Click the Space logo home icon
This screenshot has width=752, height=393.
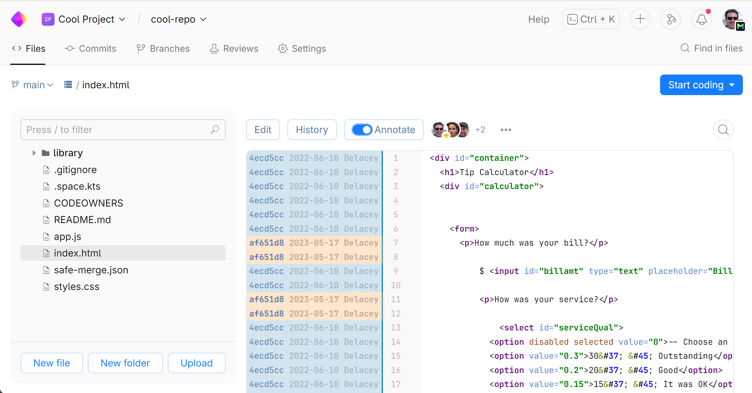point(19,19)
